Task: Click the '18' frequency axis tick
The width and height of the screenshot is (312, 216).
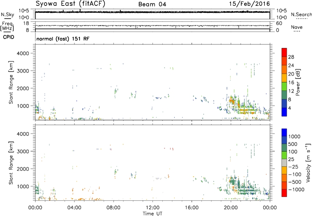Action: tap(26, 23)
